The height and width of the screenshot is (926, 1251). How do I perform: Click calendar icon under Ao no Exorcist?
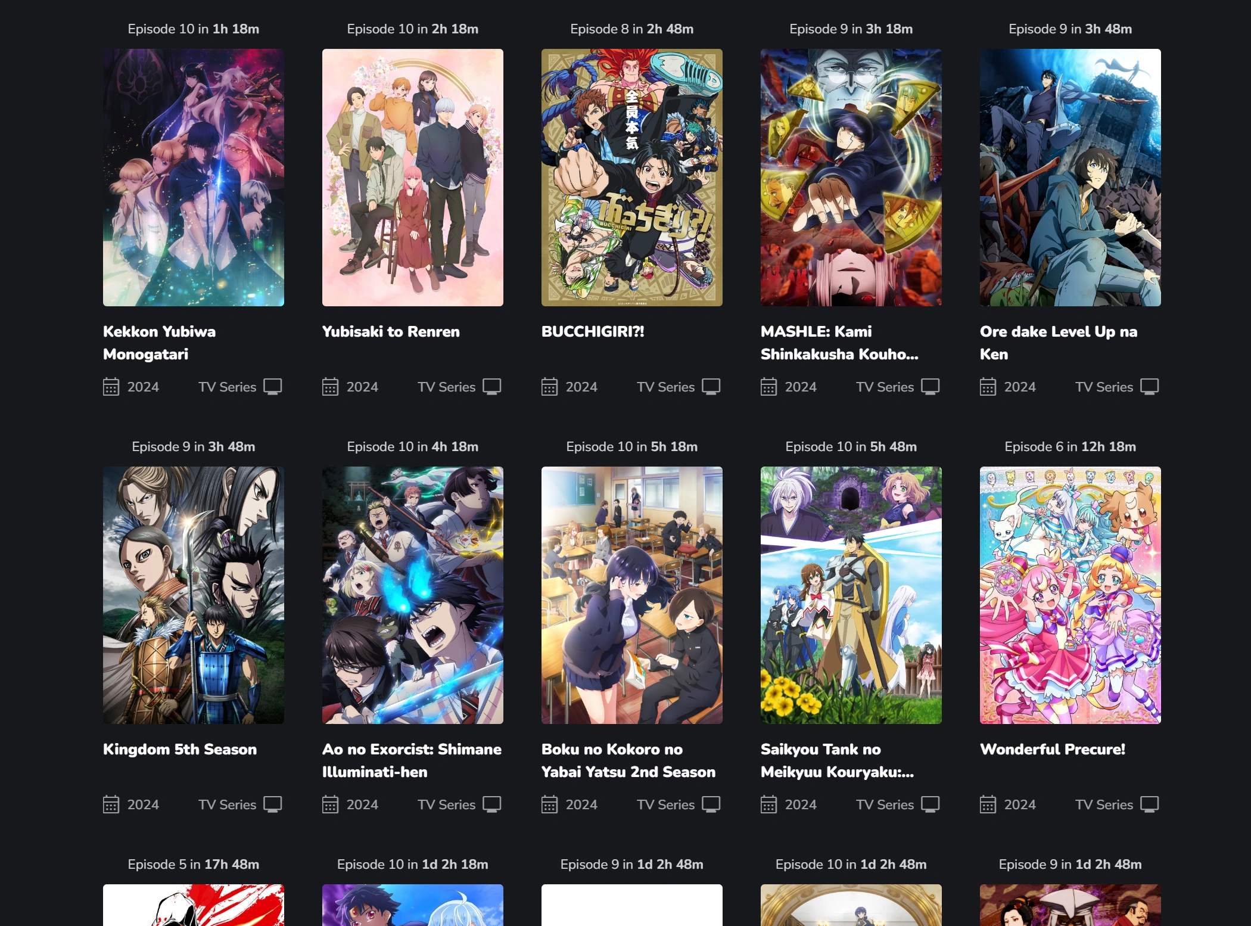[330, 804]
